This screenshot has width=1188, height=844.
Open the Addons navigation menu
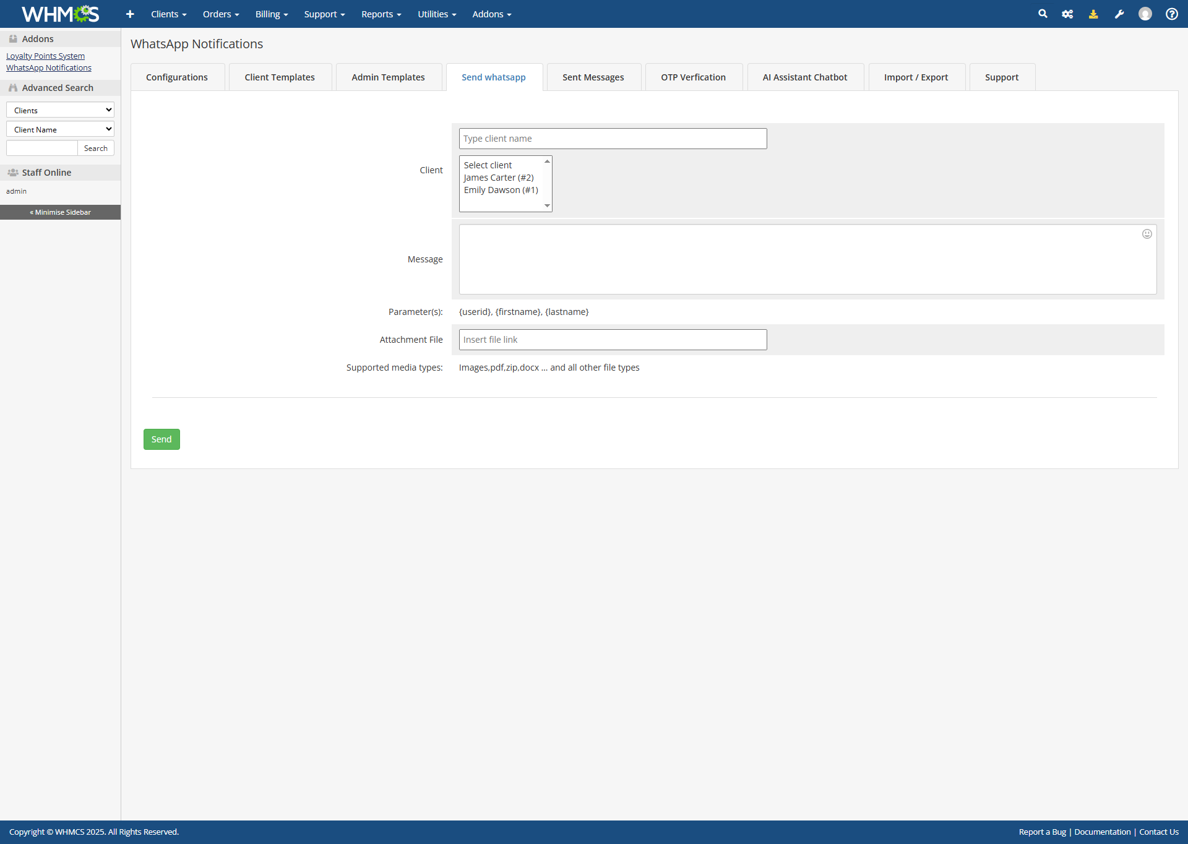[491, 14]
